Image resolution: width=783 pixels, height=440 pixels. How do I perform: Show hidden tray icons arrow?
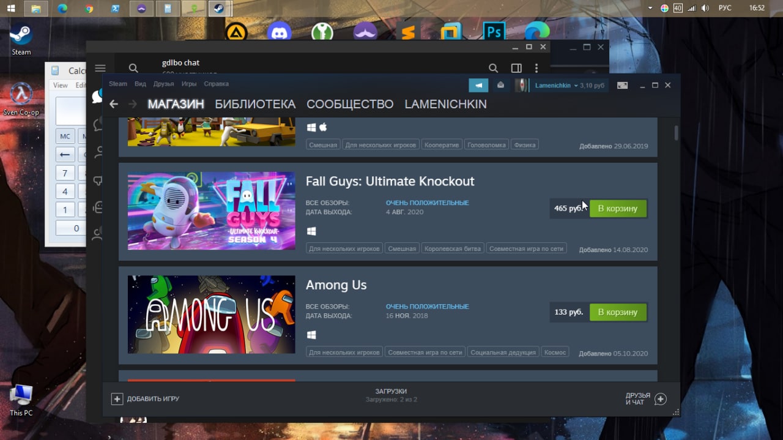[x=651, y=8]
